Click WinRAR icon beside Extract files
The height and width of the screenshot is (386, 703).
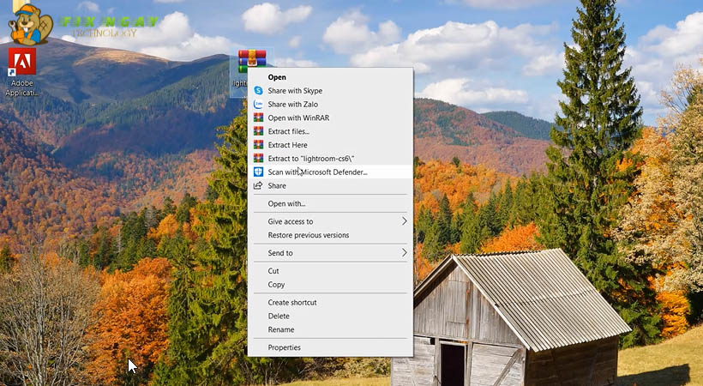point(258,131)
